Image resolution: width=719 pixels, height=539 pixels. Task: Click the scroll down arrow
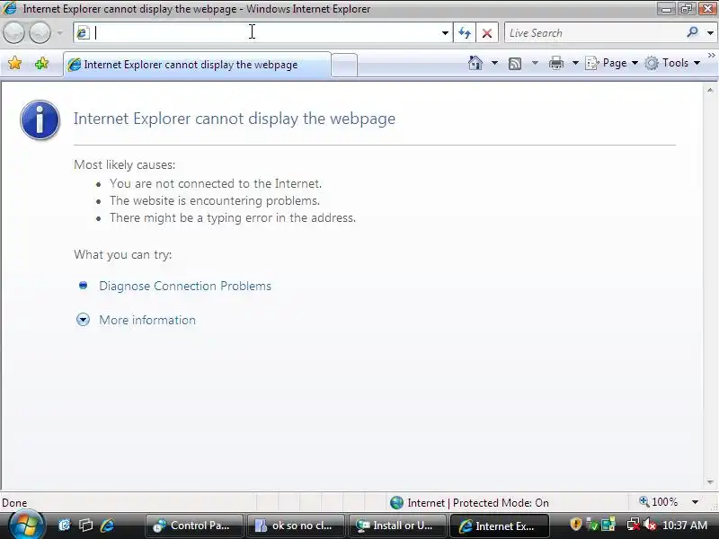710,482
